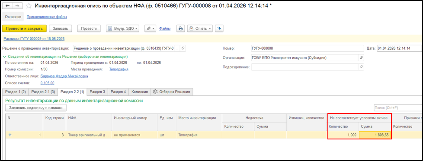
Task: Open the Подразделение record icon
Action: point(361,67)
